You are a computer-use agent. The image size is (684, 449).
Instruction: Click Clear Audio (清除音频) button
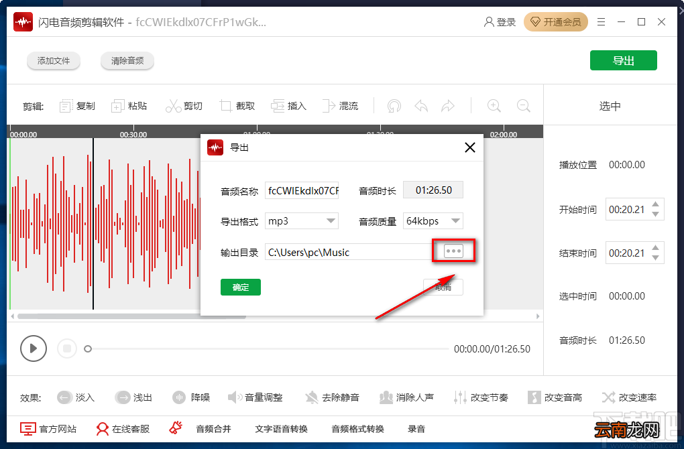tap(127, 60)
